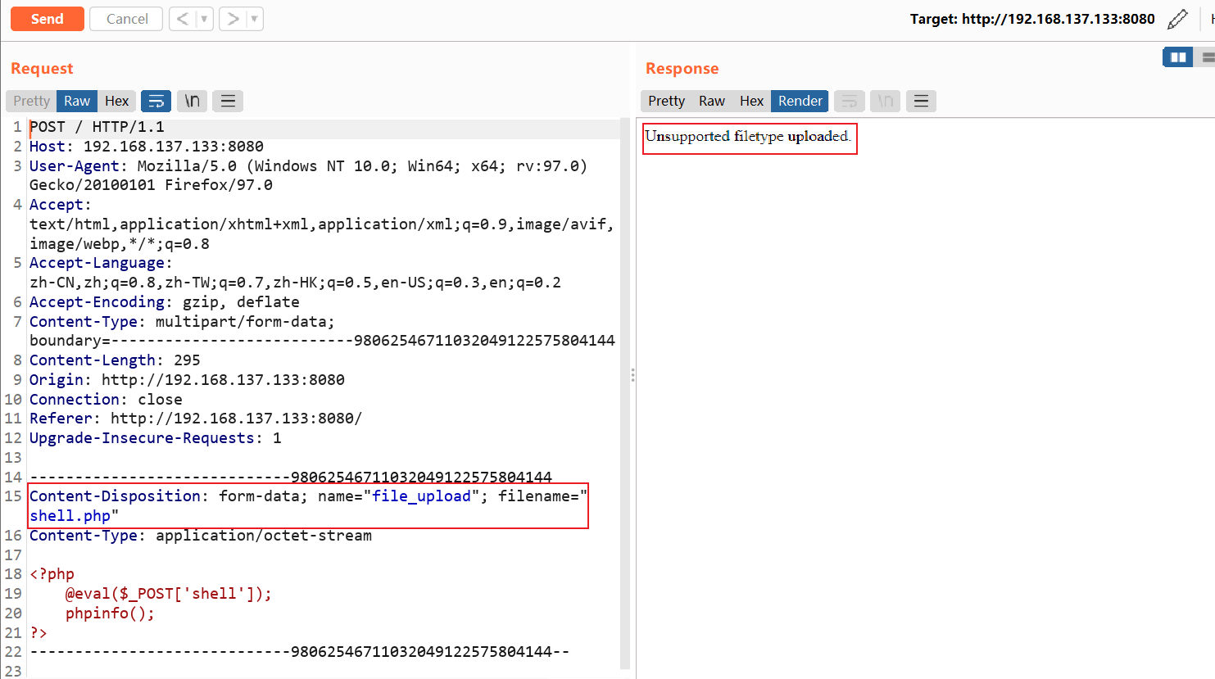Image resolution: width=1215 pixels, height=679 pixels.
Task: Click the Content-Length: 295 header
Action: coord(115,360)
